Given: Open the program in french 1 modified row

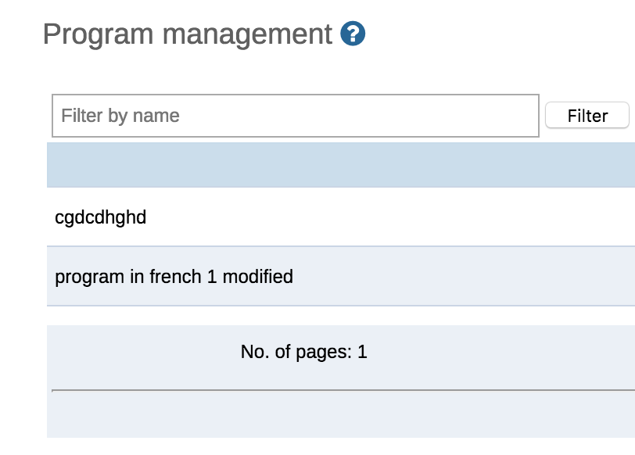Looking at the screenshot, I should point(174,276).
